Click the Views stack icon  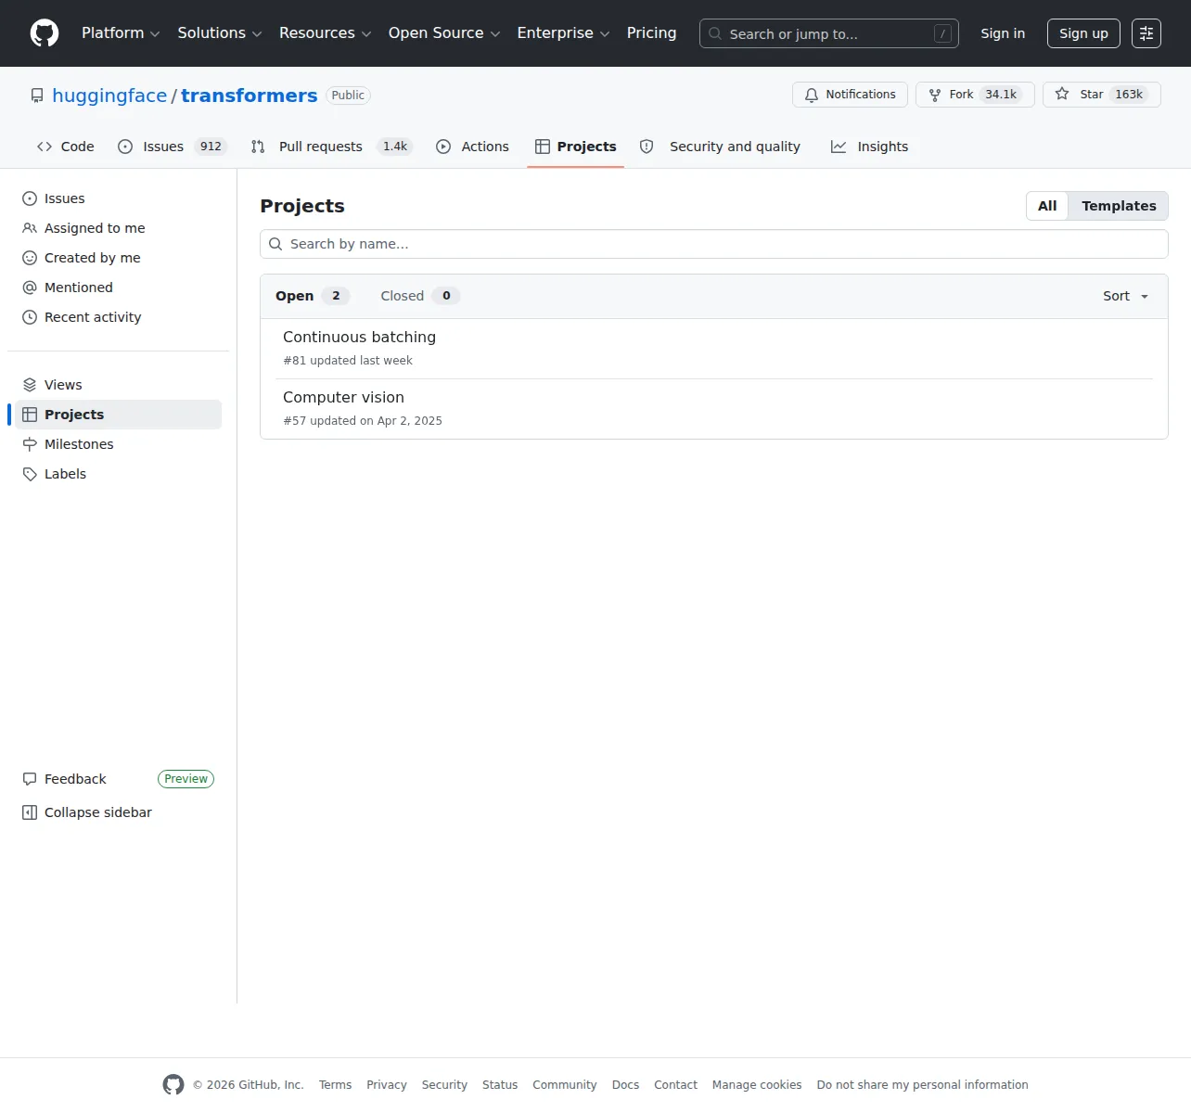[30, 385]
